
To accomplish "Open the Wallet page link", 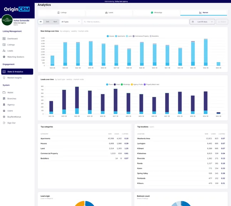I will coord(10,92).
